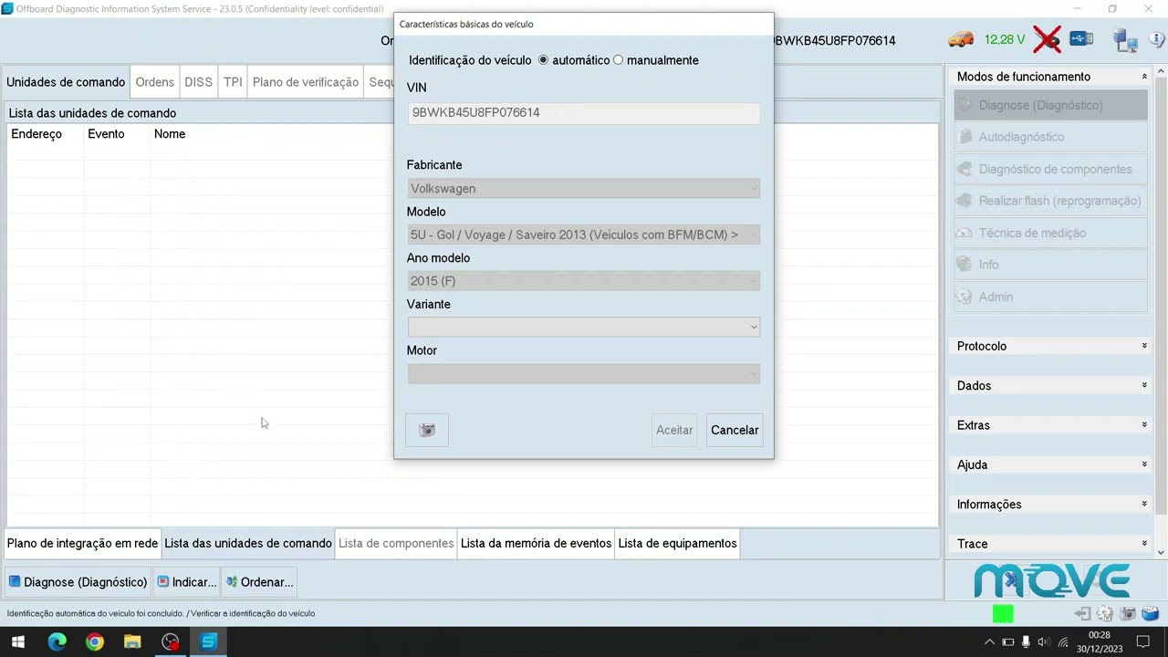
Task: Launch Microsoft Edge from taskbar
Action: point(57,642)
